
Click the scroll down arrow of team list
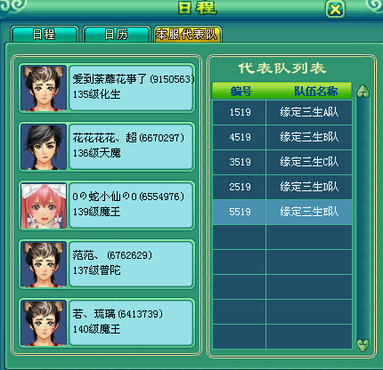(363, 345)
